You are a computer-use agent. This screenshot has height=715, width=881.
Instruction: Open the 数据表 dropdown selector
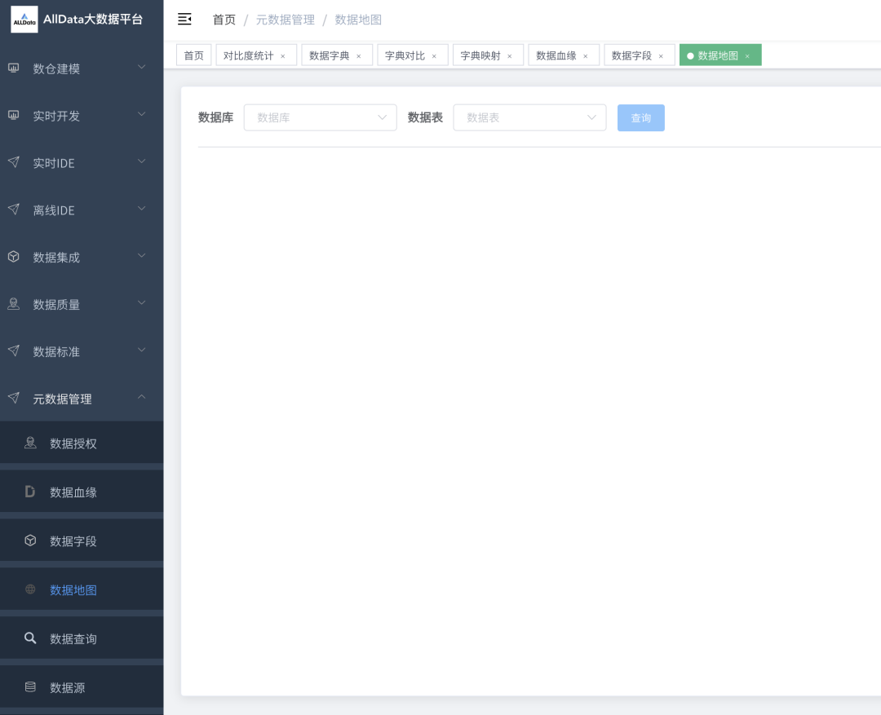pyautogui.click(x=529, y=117)
